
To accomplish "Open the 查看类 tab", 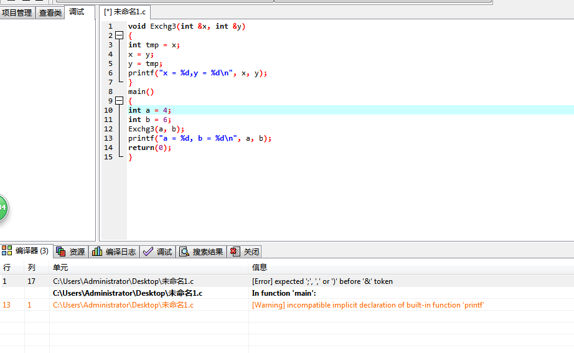I will click(50, 13).
